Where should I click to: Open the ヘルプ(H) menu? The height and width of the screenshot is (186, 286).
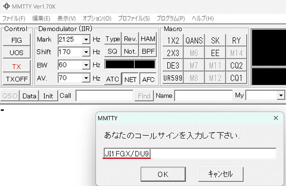click(203, 19)
